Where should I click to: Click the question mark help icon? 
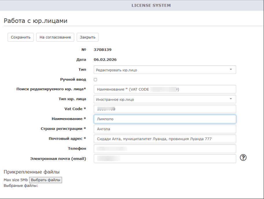[243, 158]
